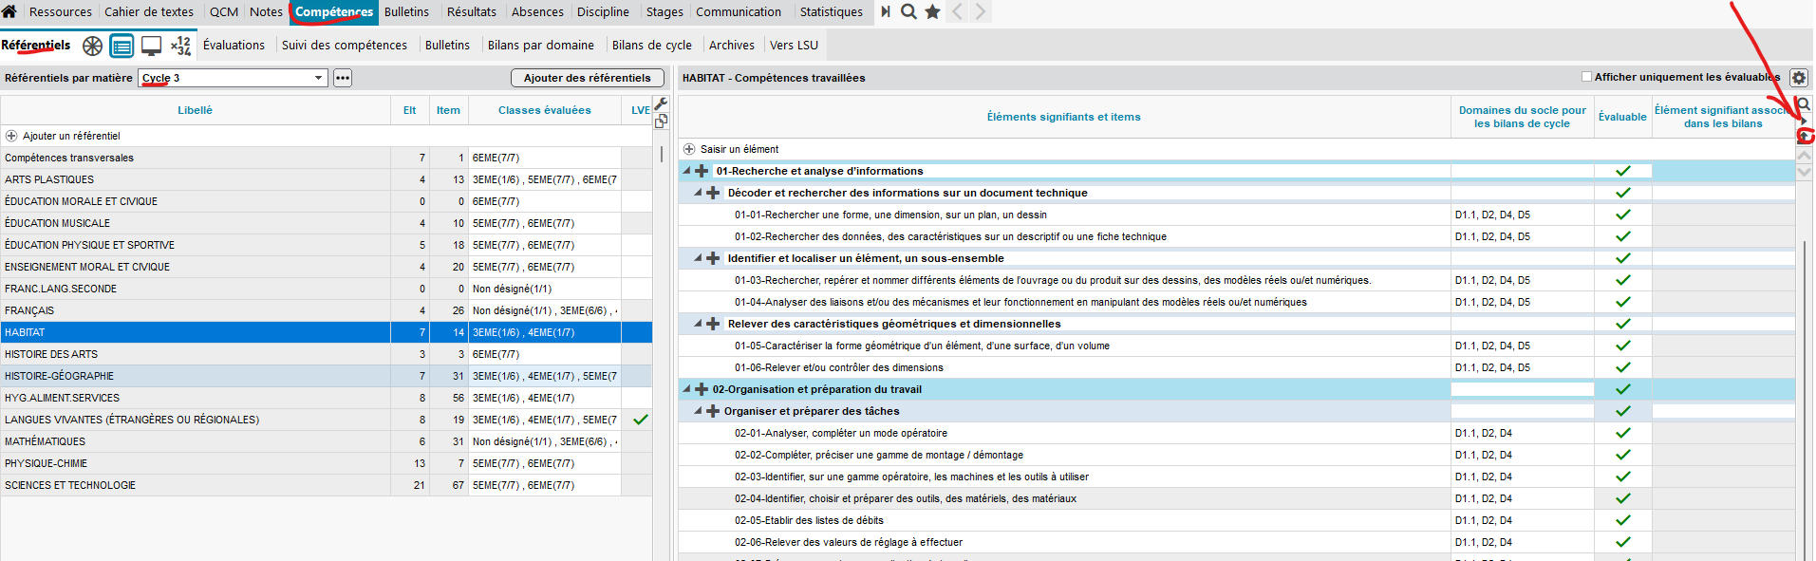This screenshot has height=561, width=1816.
Task: Select the monitor screen icon beside Référentiels
Action: [x=151, y=46]
